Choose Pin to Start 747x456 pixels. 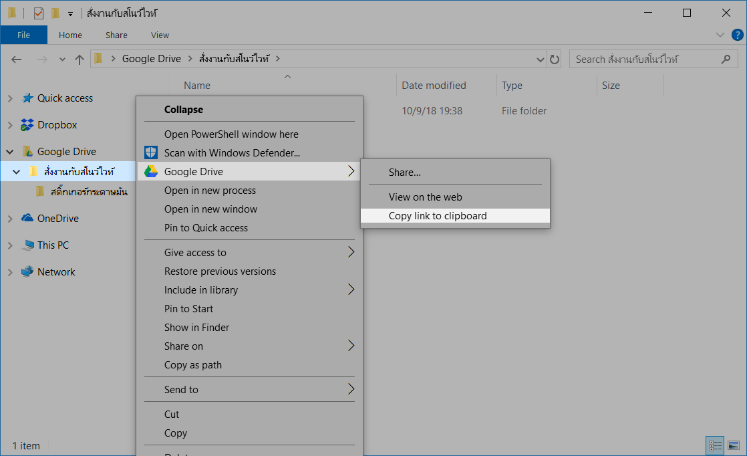[x=249, y=309]
